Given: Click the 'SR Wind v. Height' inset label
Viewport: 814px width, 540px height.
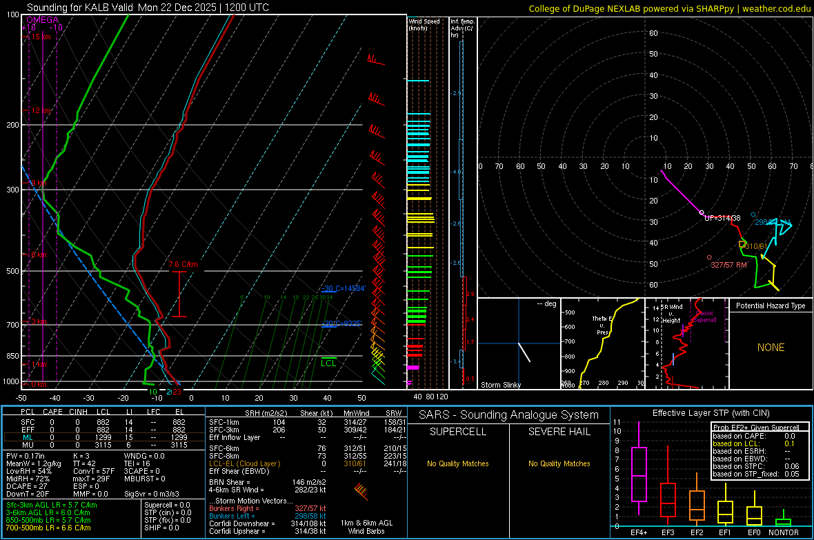Looking at the screenshot, I should (x=672, y=314).
